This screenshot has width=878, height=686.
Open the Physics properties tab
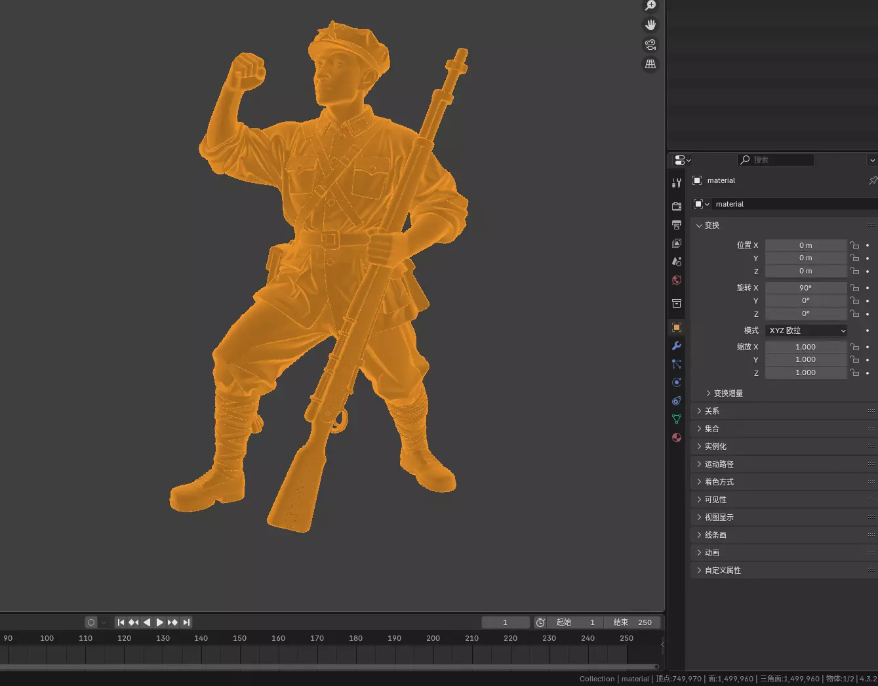pos(677,382)
